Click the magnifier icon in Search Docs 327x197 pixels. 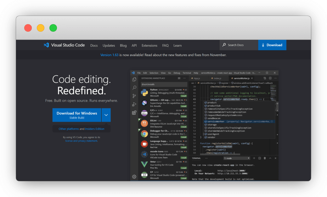coord(224,45)
